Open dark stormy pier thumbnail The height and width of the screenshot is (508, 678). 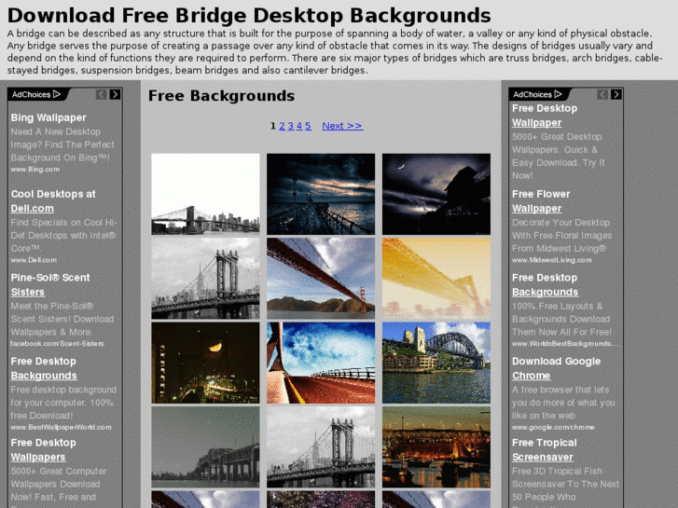click(321, 194)
